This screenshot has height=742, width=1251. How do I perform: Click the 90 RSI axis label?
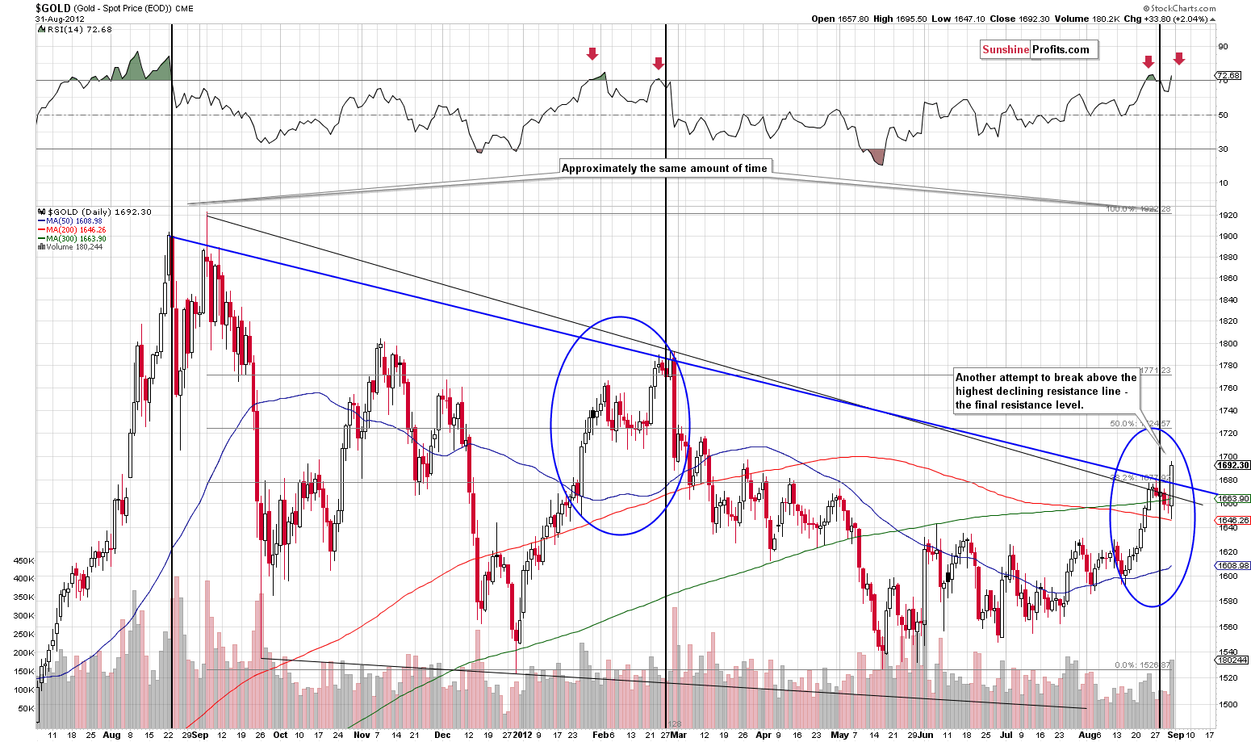[1224, 46]
